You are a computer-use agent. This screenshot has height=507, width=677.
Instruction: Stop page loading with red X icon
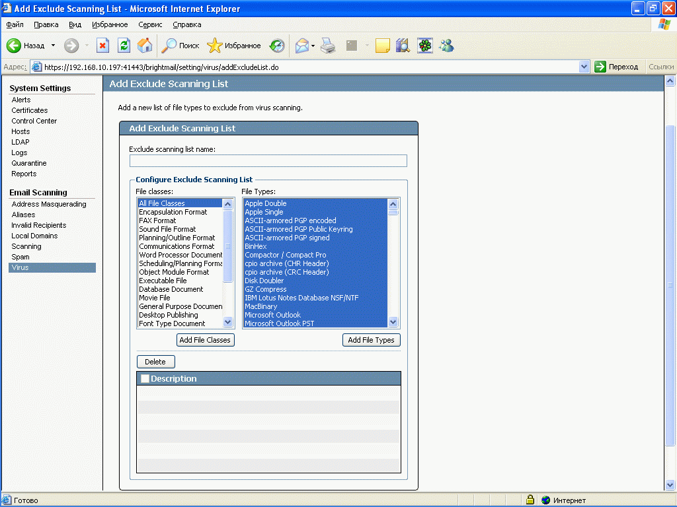[x=102, y=46]
